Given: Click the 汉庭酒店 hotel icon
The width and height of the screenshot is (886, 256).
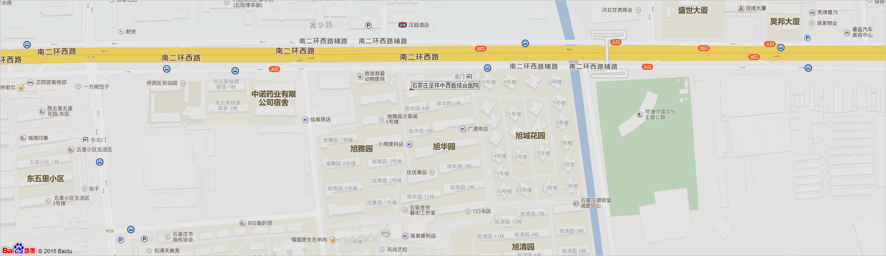Looking at the screenshot, I should point(402,25).
